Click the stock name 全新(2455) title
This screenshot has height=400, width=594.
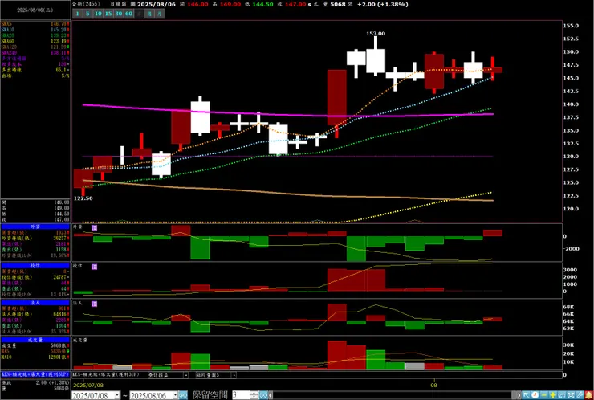click(87, 4)
